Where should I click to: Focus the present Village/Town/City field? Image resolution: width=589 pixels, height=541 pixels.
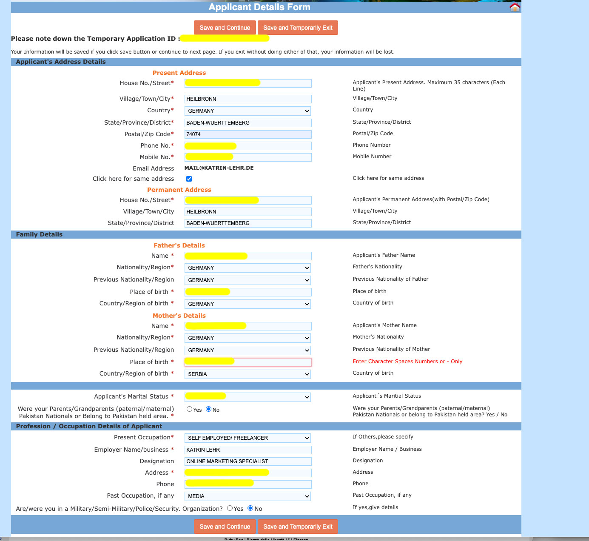pyautogui.click(x=248, y=99)
